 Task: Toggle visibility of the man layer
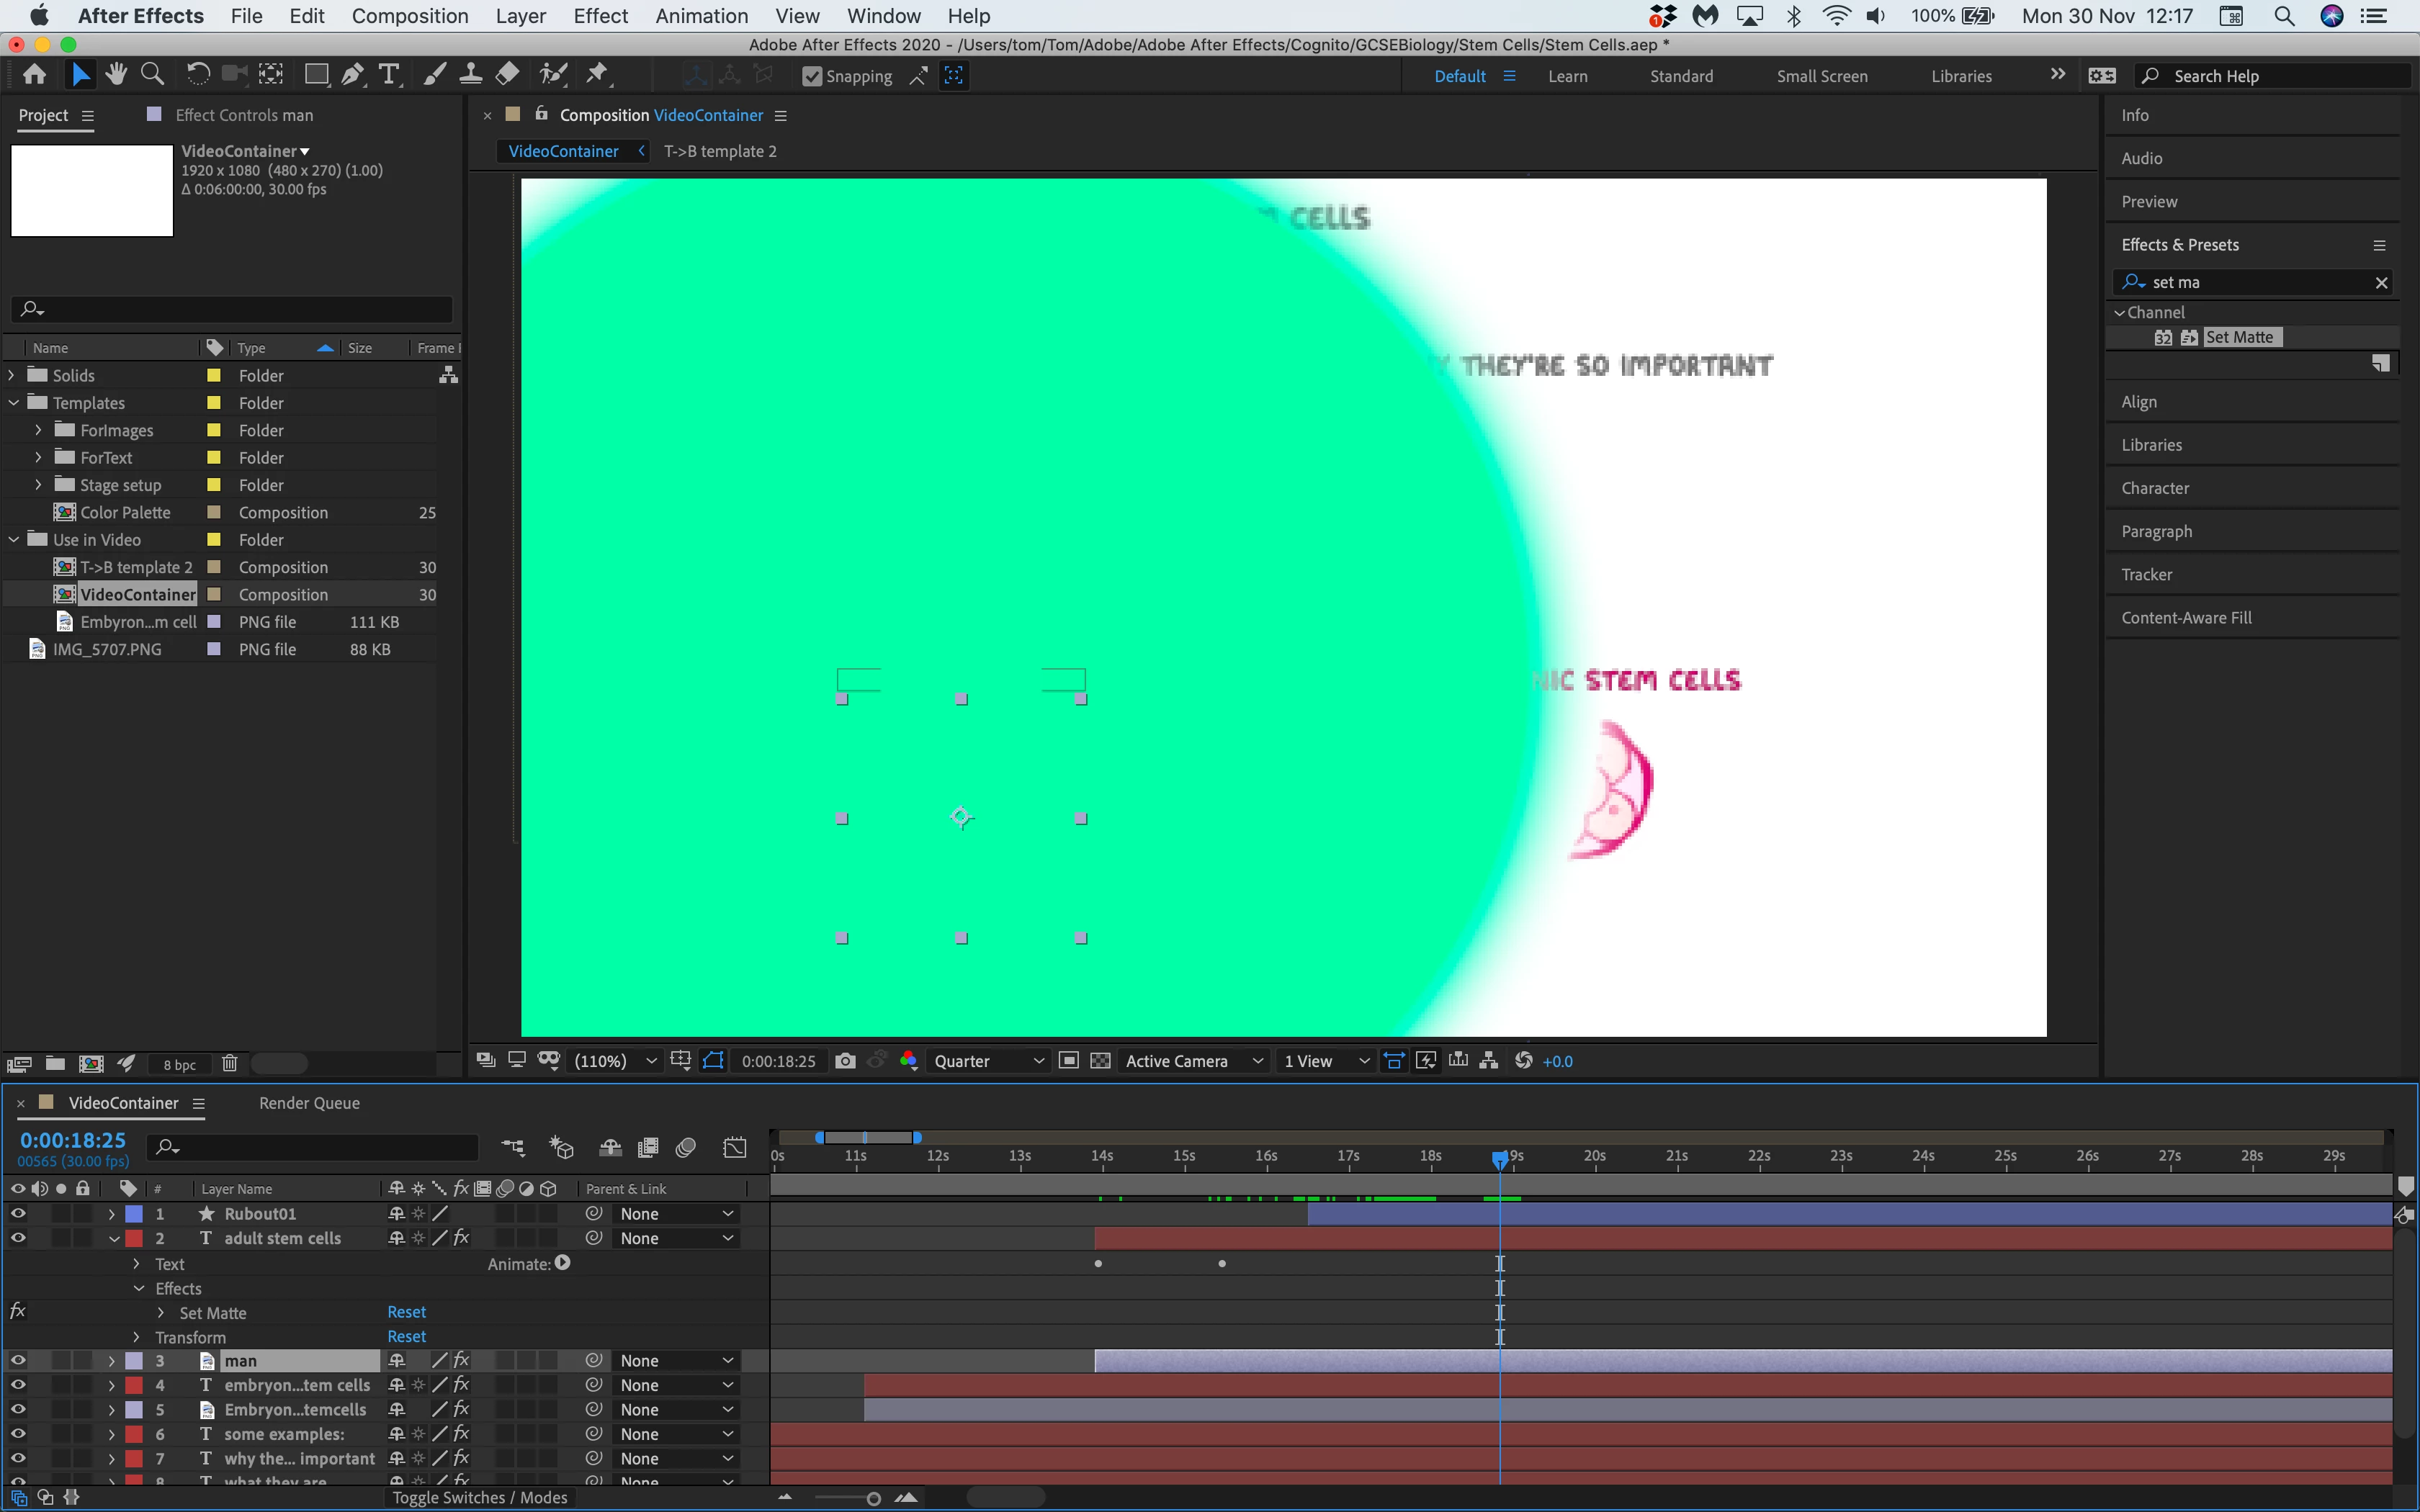pyautogui.click(x=17, y=1360)
